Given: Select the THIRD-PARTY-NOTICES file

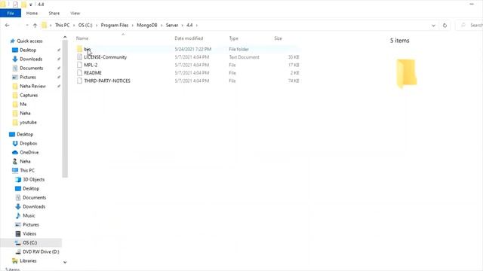Looking at the screenshot, I should [x=107, y=81].
